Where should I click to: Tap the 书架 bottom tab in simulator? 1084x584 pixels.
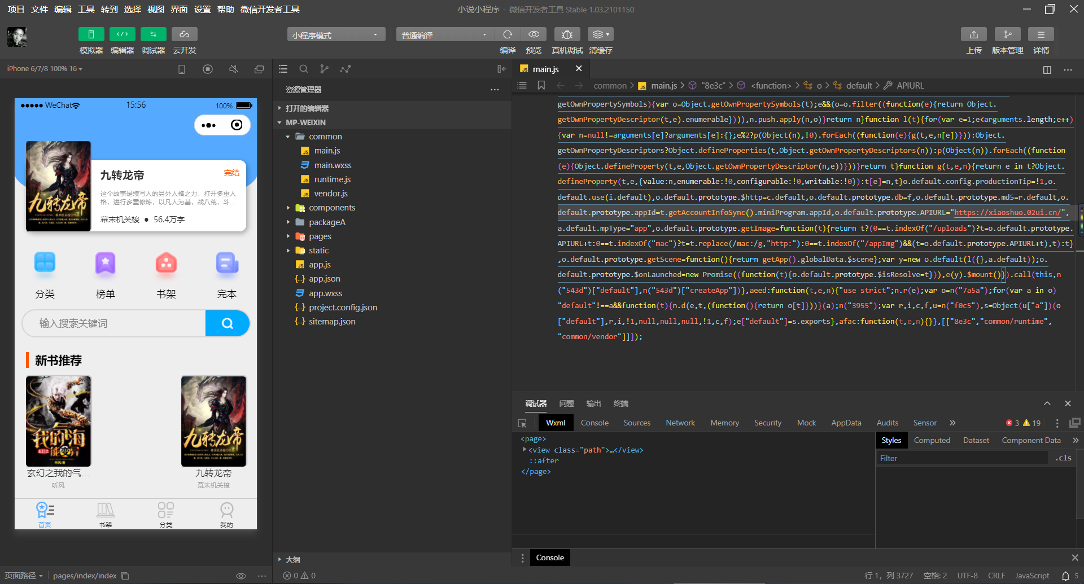106,514
